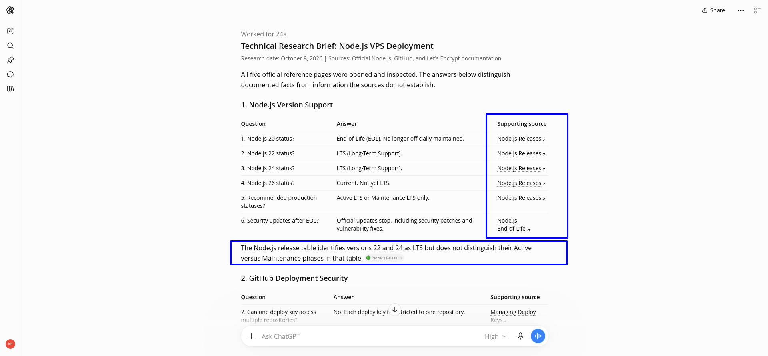Open the search chats icon

coord(10,46)
